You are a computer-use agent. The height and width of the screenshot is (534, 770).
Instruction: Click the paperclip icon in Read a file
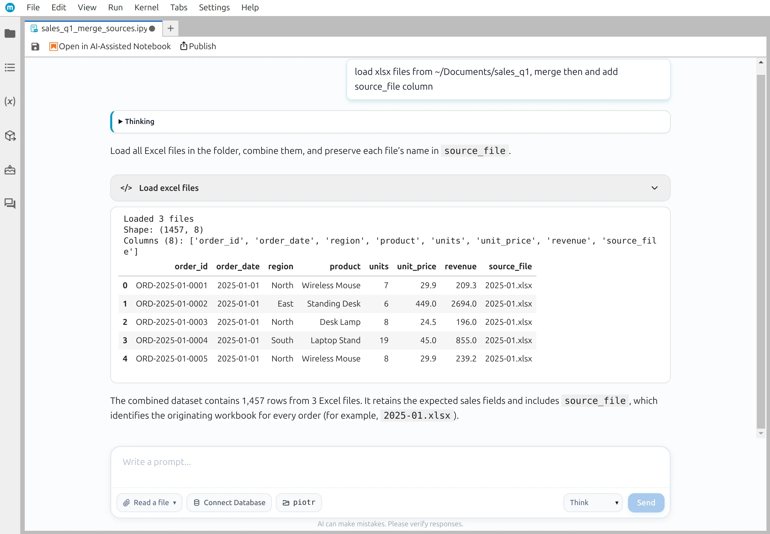(x=127, y=503)
